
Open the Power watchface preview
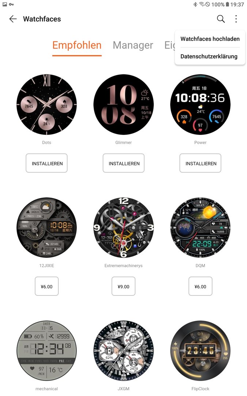point(201,104)
